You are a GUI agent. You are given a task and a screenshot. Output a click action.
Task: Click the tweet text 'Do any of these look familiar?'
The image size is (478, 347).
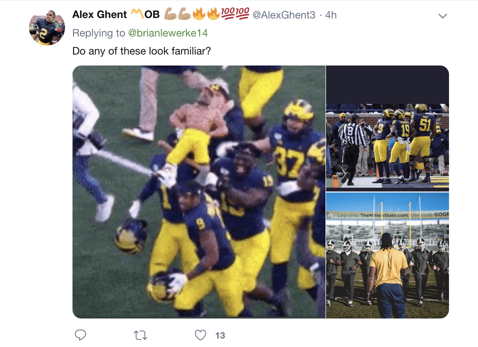click(141, 51)
